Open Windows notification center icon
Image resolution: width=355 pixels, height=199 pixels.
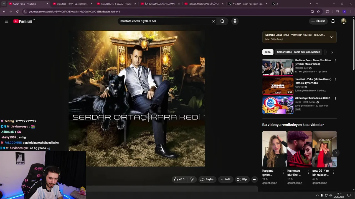[x=349, y=195]
